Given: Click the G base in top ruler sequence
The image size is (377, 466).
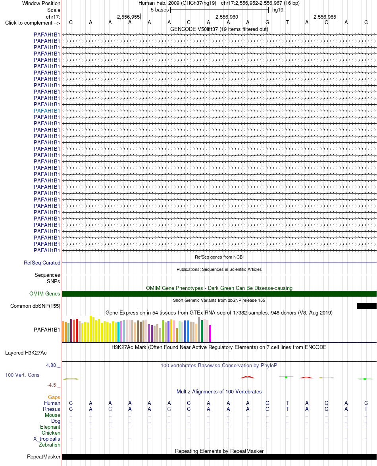Looking at the screenshot, I should point(267,23).
